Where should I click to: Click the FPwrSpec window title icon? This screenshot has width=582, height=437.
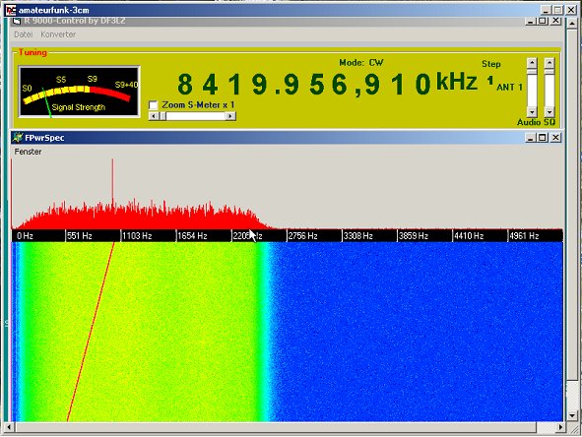tap(18, 138)
